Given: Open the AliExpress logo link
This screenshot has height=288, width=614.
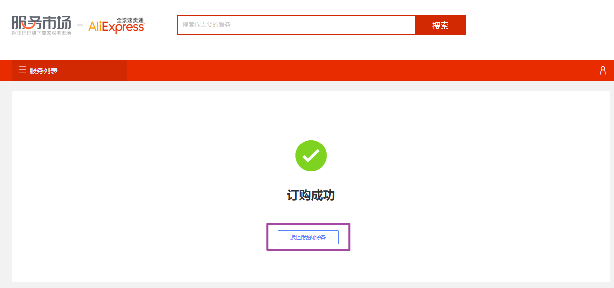Looking at the screenshot, I should coord(117,26).
